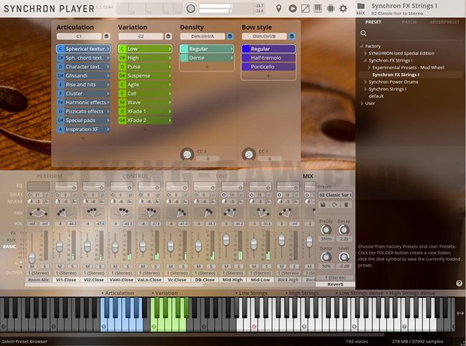Mute the Mid-High channel
Viewport: 466px width, 346px height.
pyautogui.click(x=226, y=266)
